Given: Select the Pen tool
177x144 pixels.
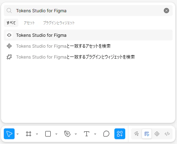Looking at the screenshot, I should 67,134.
